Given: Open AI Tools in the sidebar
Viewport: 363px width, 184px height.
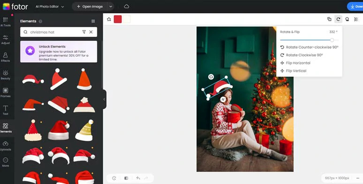Looking at the screenshot, I should pyautogui.click(x=6, y=22).
